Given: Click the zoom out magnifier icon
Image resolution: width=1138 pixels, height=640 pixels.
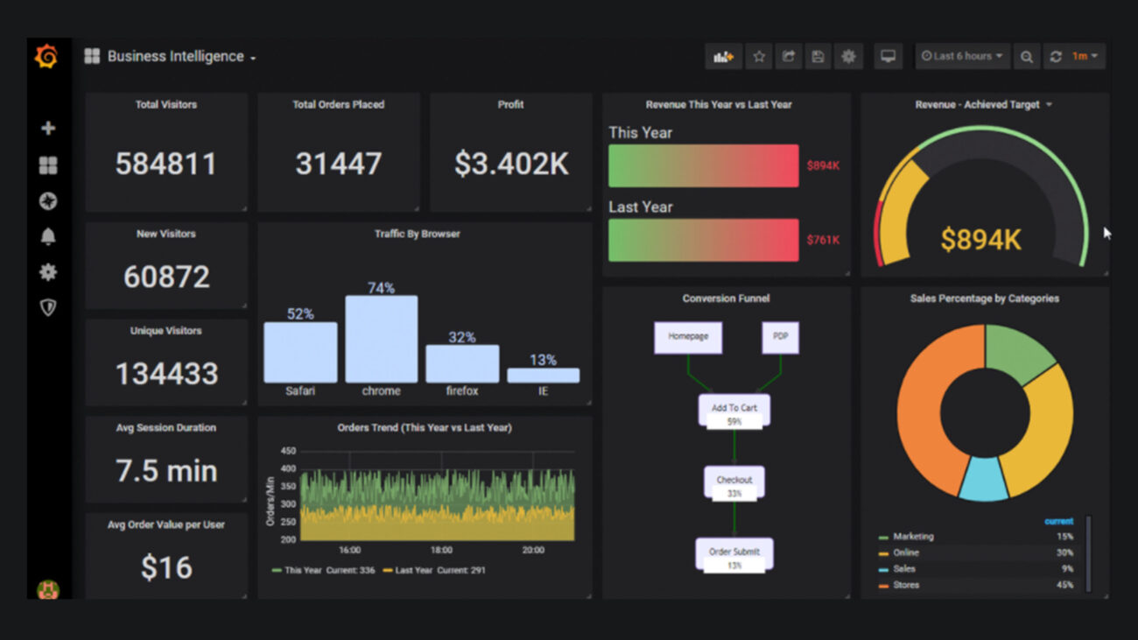Looking at the screenshot, I should 1027,56.
